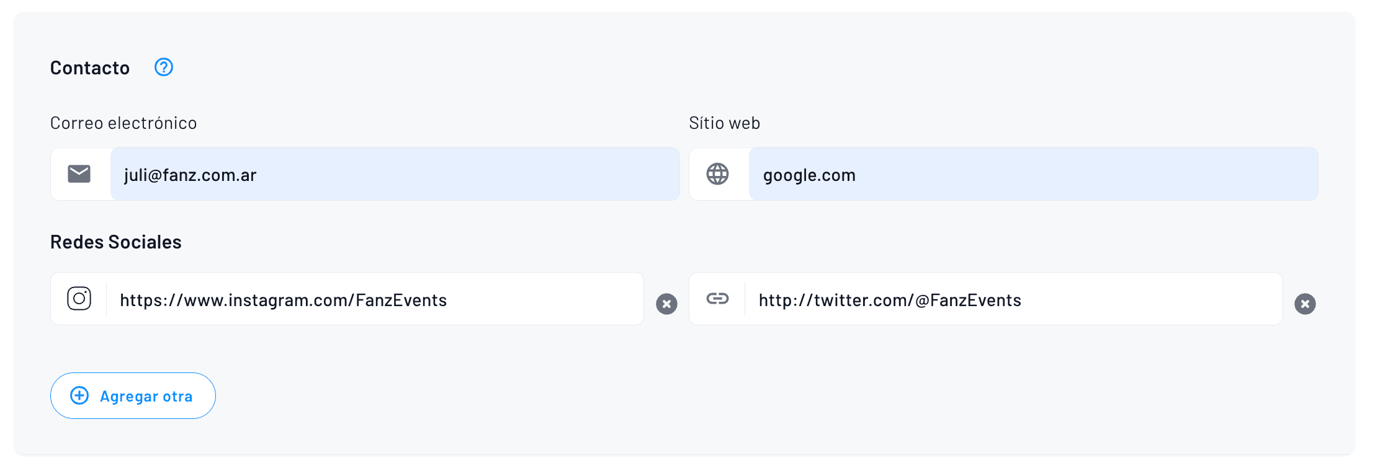
Task: Click the @FanzEvents text in Twitter URL
Action: coord(968,301)
